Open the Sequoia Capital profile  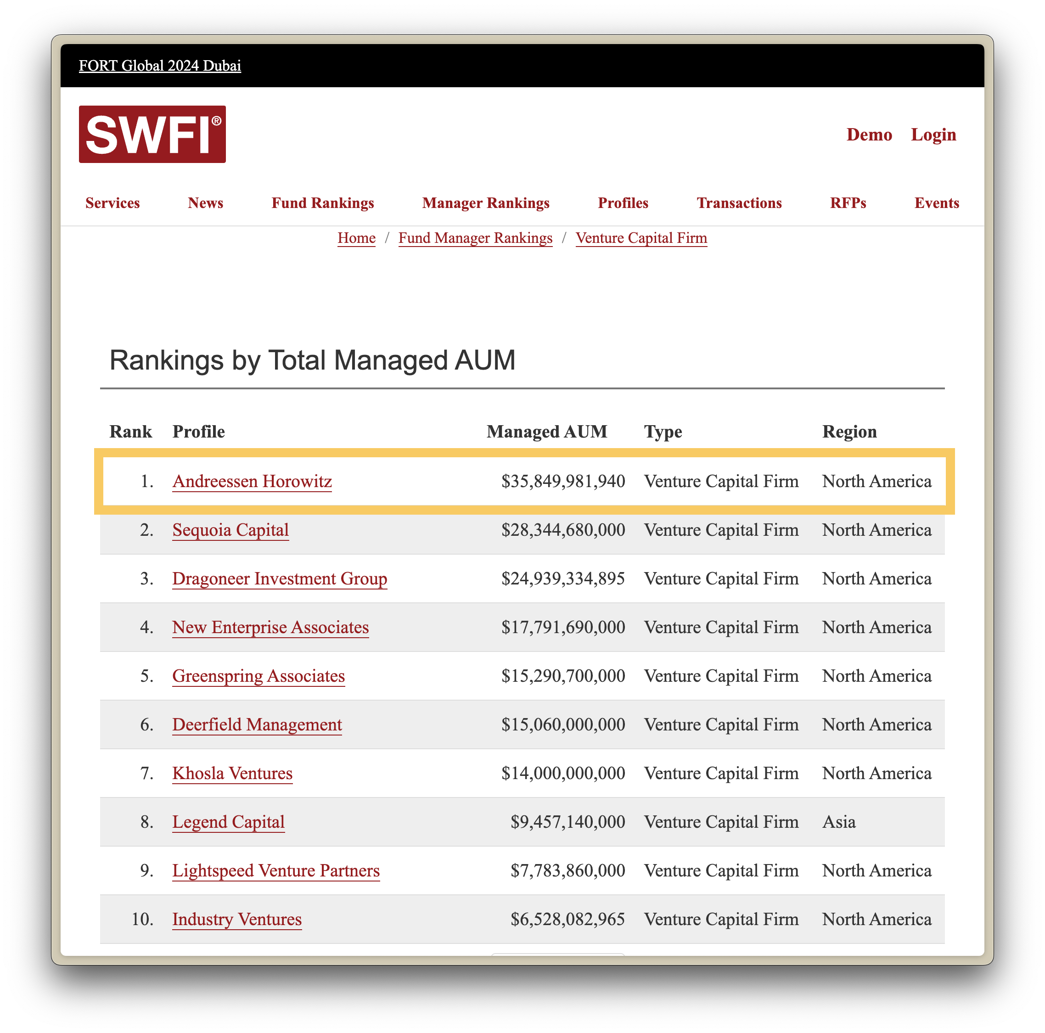(230, 530)
